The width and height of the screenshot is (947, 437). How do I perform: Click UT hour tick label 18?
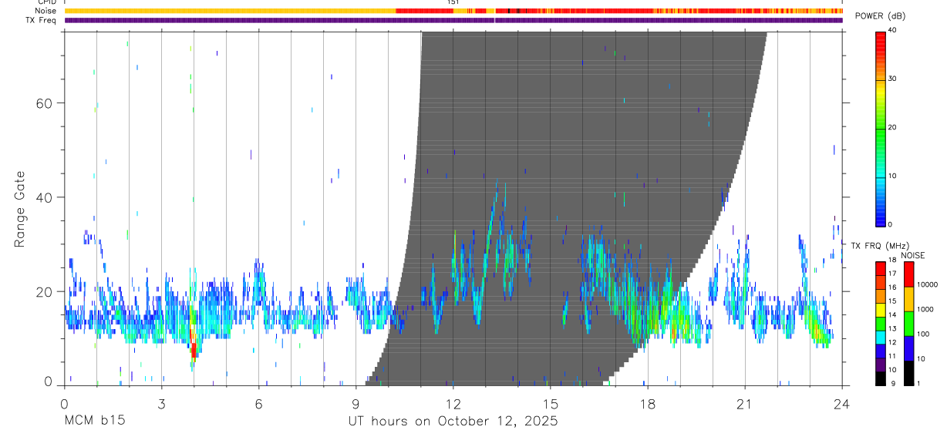click(647, 403)
